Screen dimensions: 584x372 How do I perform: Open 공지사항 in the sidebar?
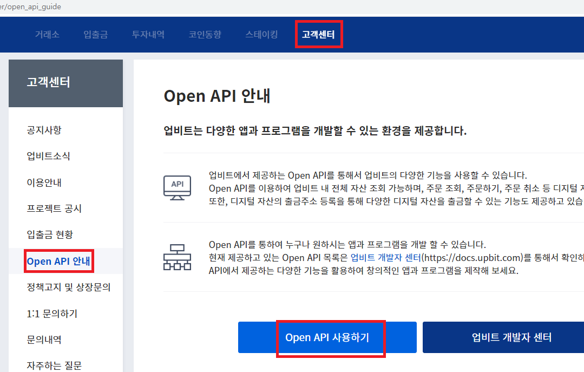[44, 130]
